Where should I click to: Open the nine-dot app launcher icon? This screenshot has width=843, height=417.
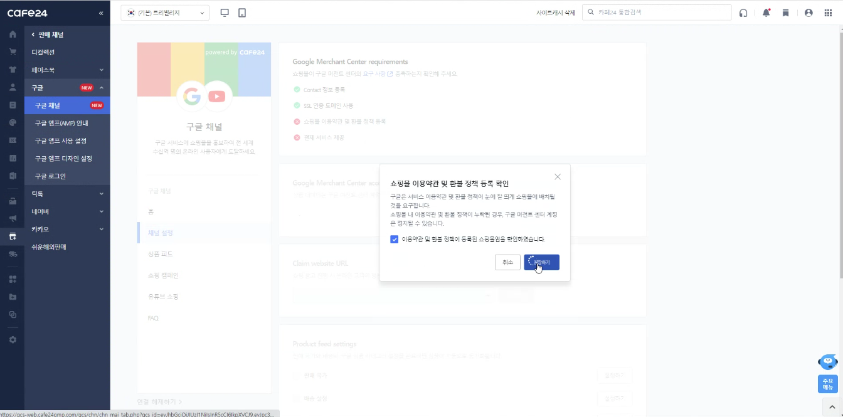click(828, 13)
